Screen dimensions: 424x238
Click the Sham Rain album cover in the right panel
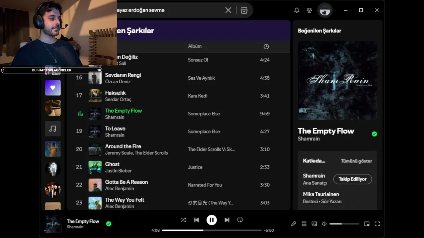pos(338,80)
